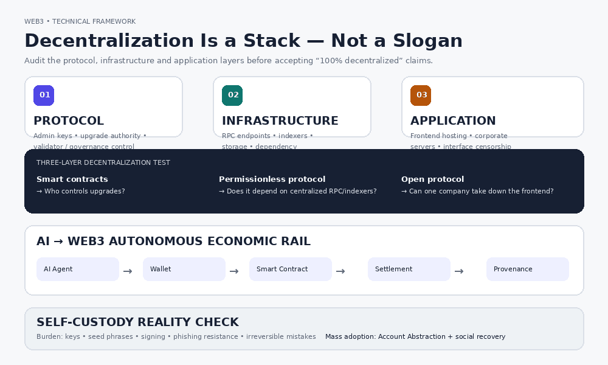Select the Smart Contract step box

[x=291, y=269]
